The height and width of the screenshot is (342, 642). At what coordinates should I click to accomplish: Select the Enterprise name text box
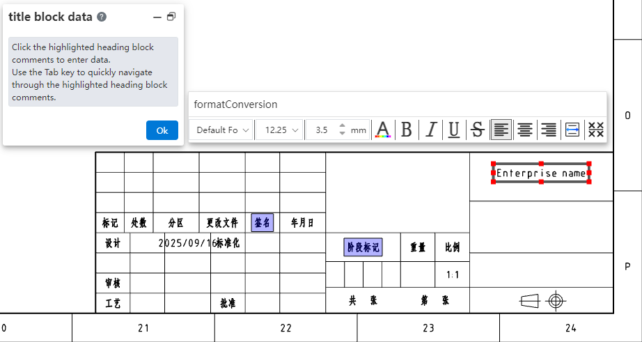(x=541, y=173)
